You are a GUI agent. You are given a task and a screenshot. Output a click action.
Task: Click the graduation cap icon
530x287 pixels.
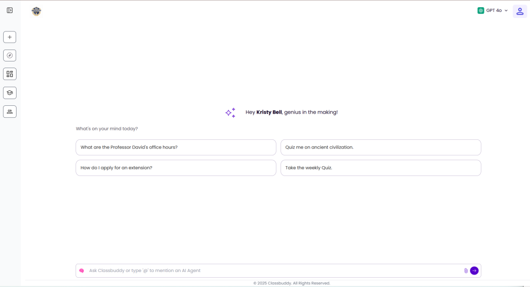[x=10, y=93]
